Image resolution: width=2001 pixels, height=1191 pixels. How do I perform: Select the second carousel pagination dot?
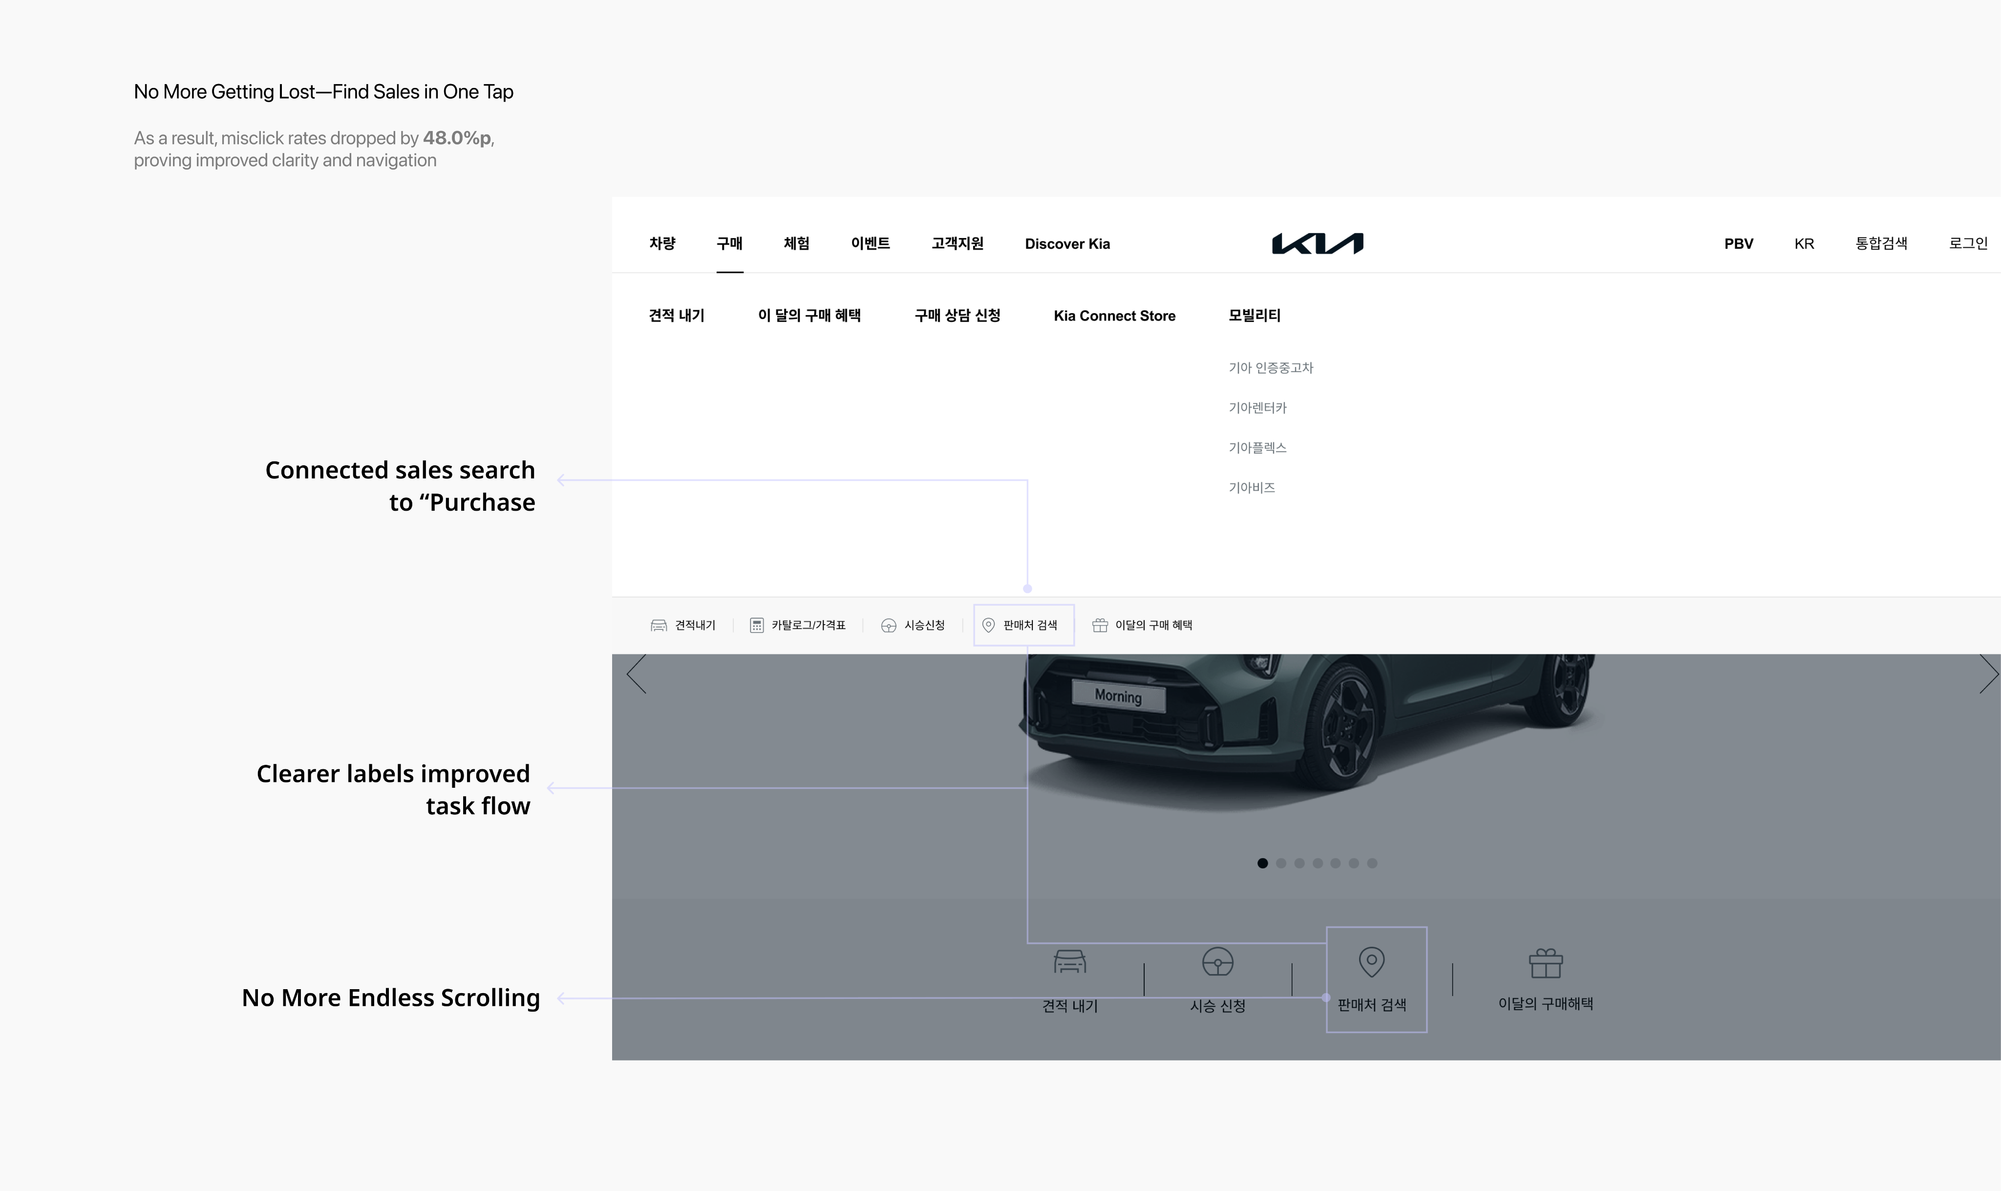[x=1281, y=863]
